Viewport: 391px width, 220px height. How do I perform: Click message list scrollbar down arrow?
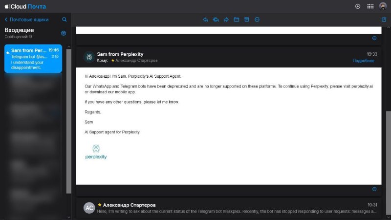tap(69, 217)
